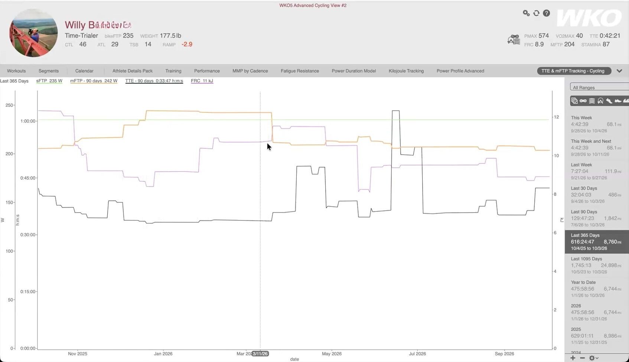Viewport: 629px width, 362px height.
Task: Select the Last Week date range
Action: tap(597, 171)
